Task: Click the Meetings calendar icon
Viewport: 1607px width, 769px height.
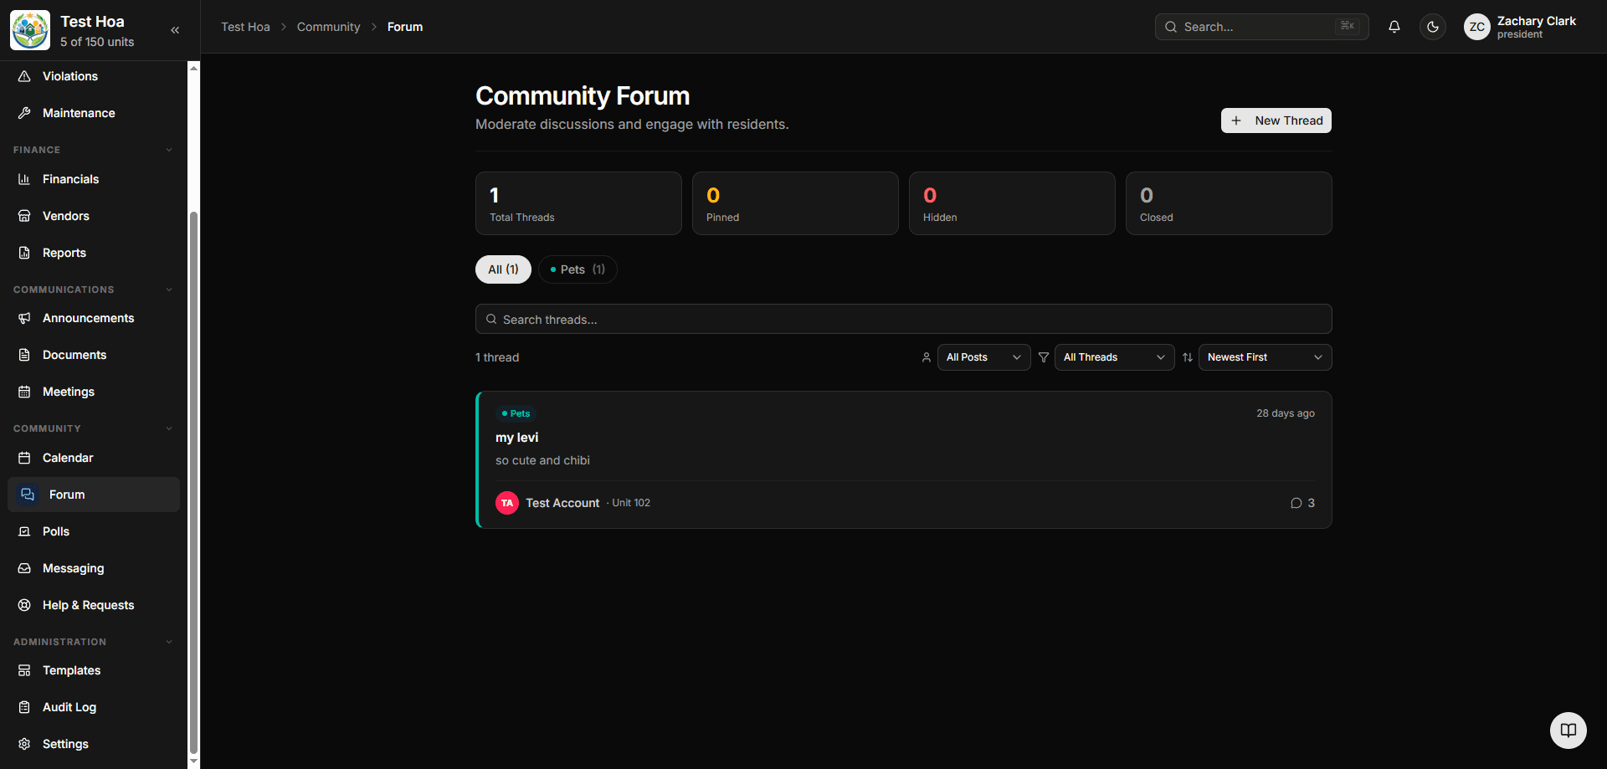Action: tap(24, 392)
